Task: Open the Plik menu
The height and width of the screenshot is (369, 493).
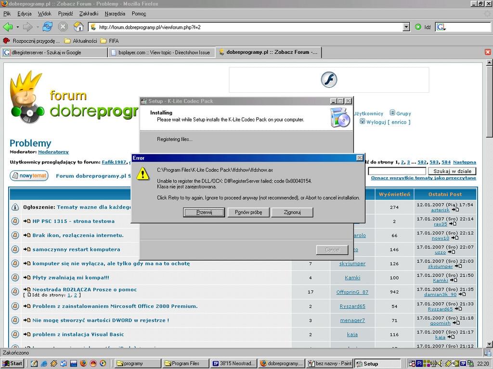Action: coord(7,13)
